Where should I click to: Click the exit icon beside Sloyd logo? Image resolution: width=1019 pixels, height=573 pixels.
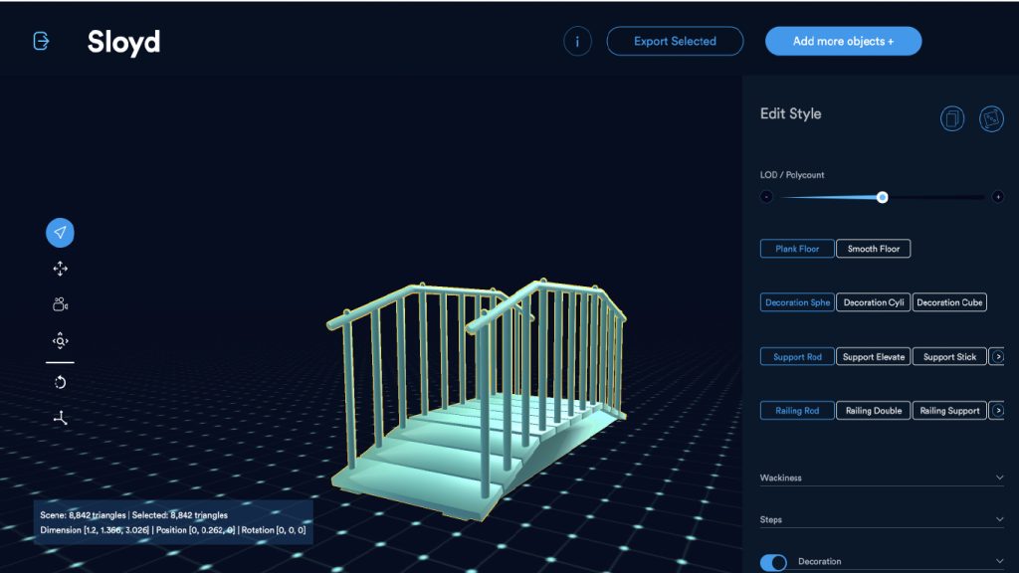(41, 41)
